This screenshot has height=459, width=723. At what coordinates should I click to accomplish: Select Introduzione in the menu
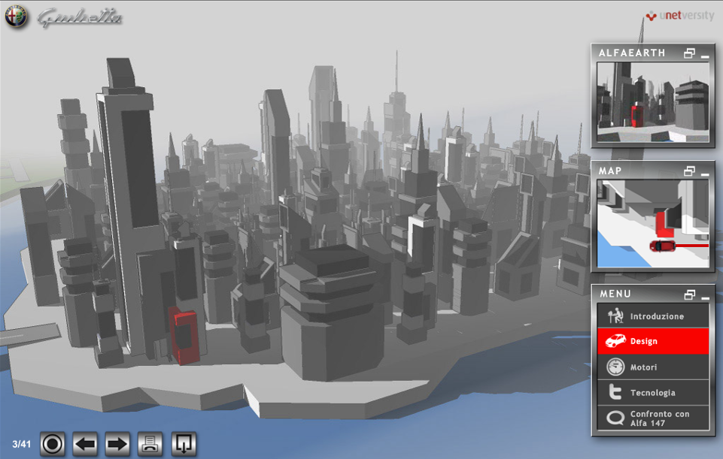(x=653, y=316)
